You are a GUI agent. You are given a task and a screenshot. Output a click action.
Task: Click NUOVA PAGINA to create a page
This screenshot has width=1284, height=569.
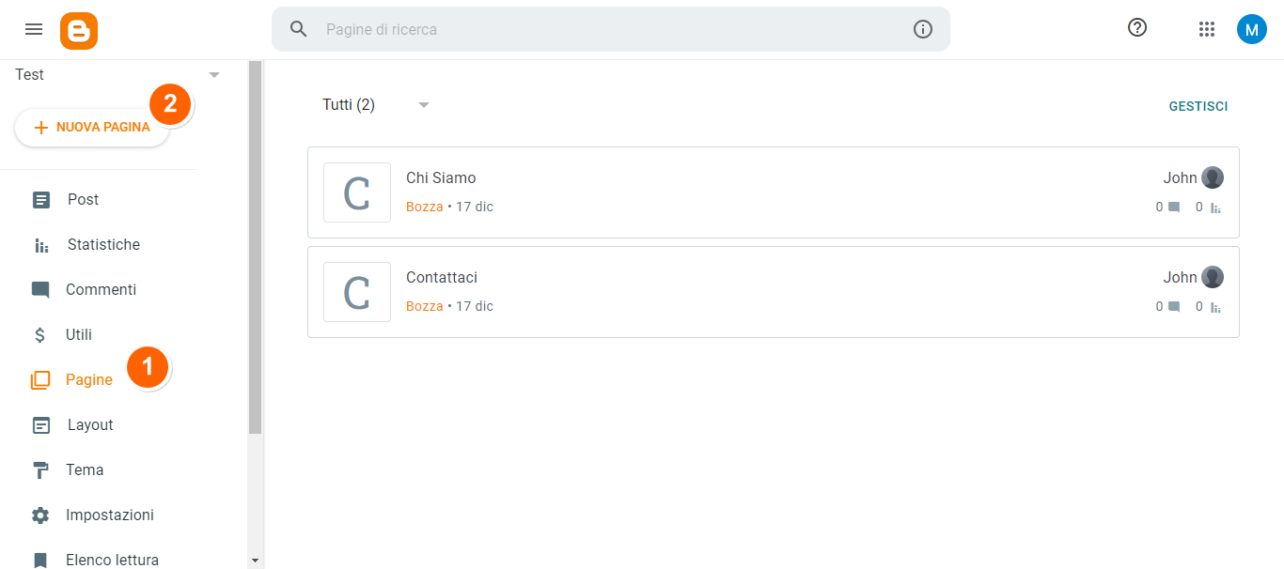(x=91, y=126)
